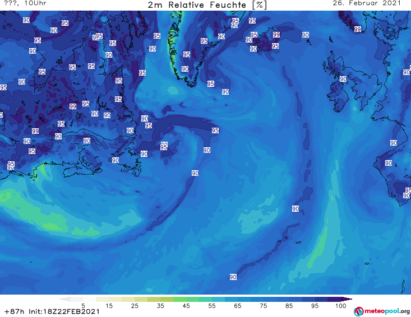
Task: Click the '90' contour label over Scotland
Action: pyautogui.click(x=343, y=79)
